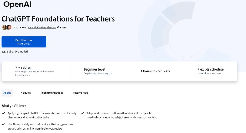246x133 pixels.
Task: Open the 7 modules link
Action: point(23,68)
